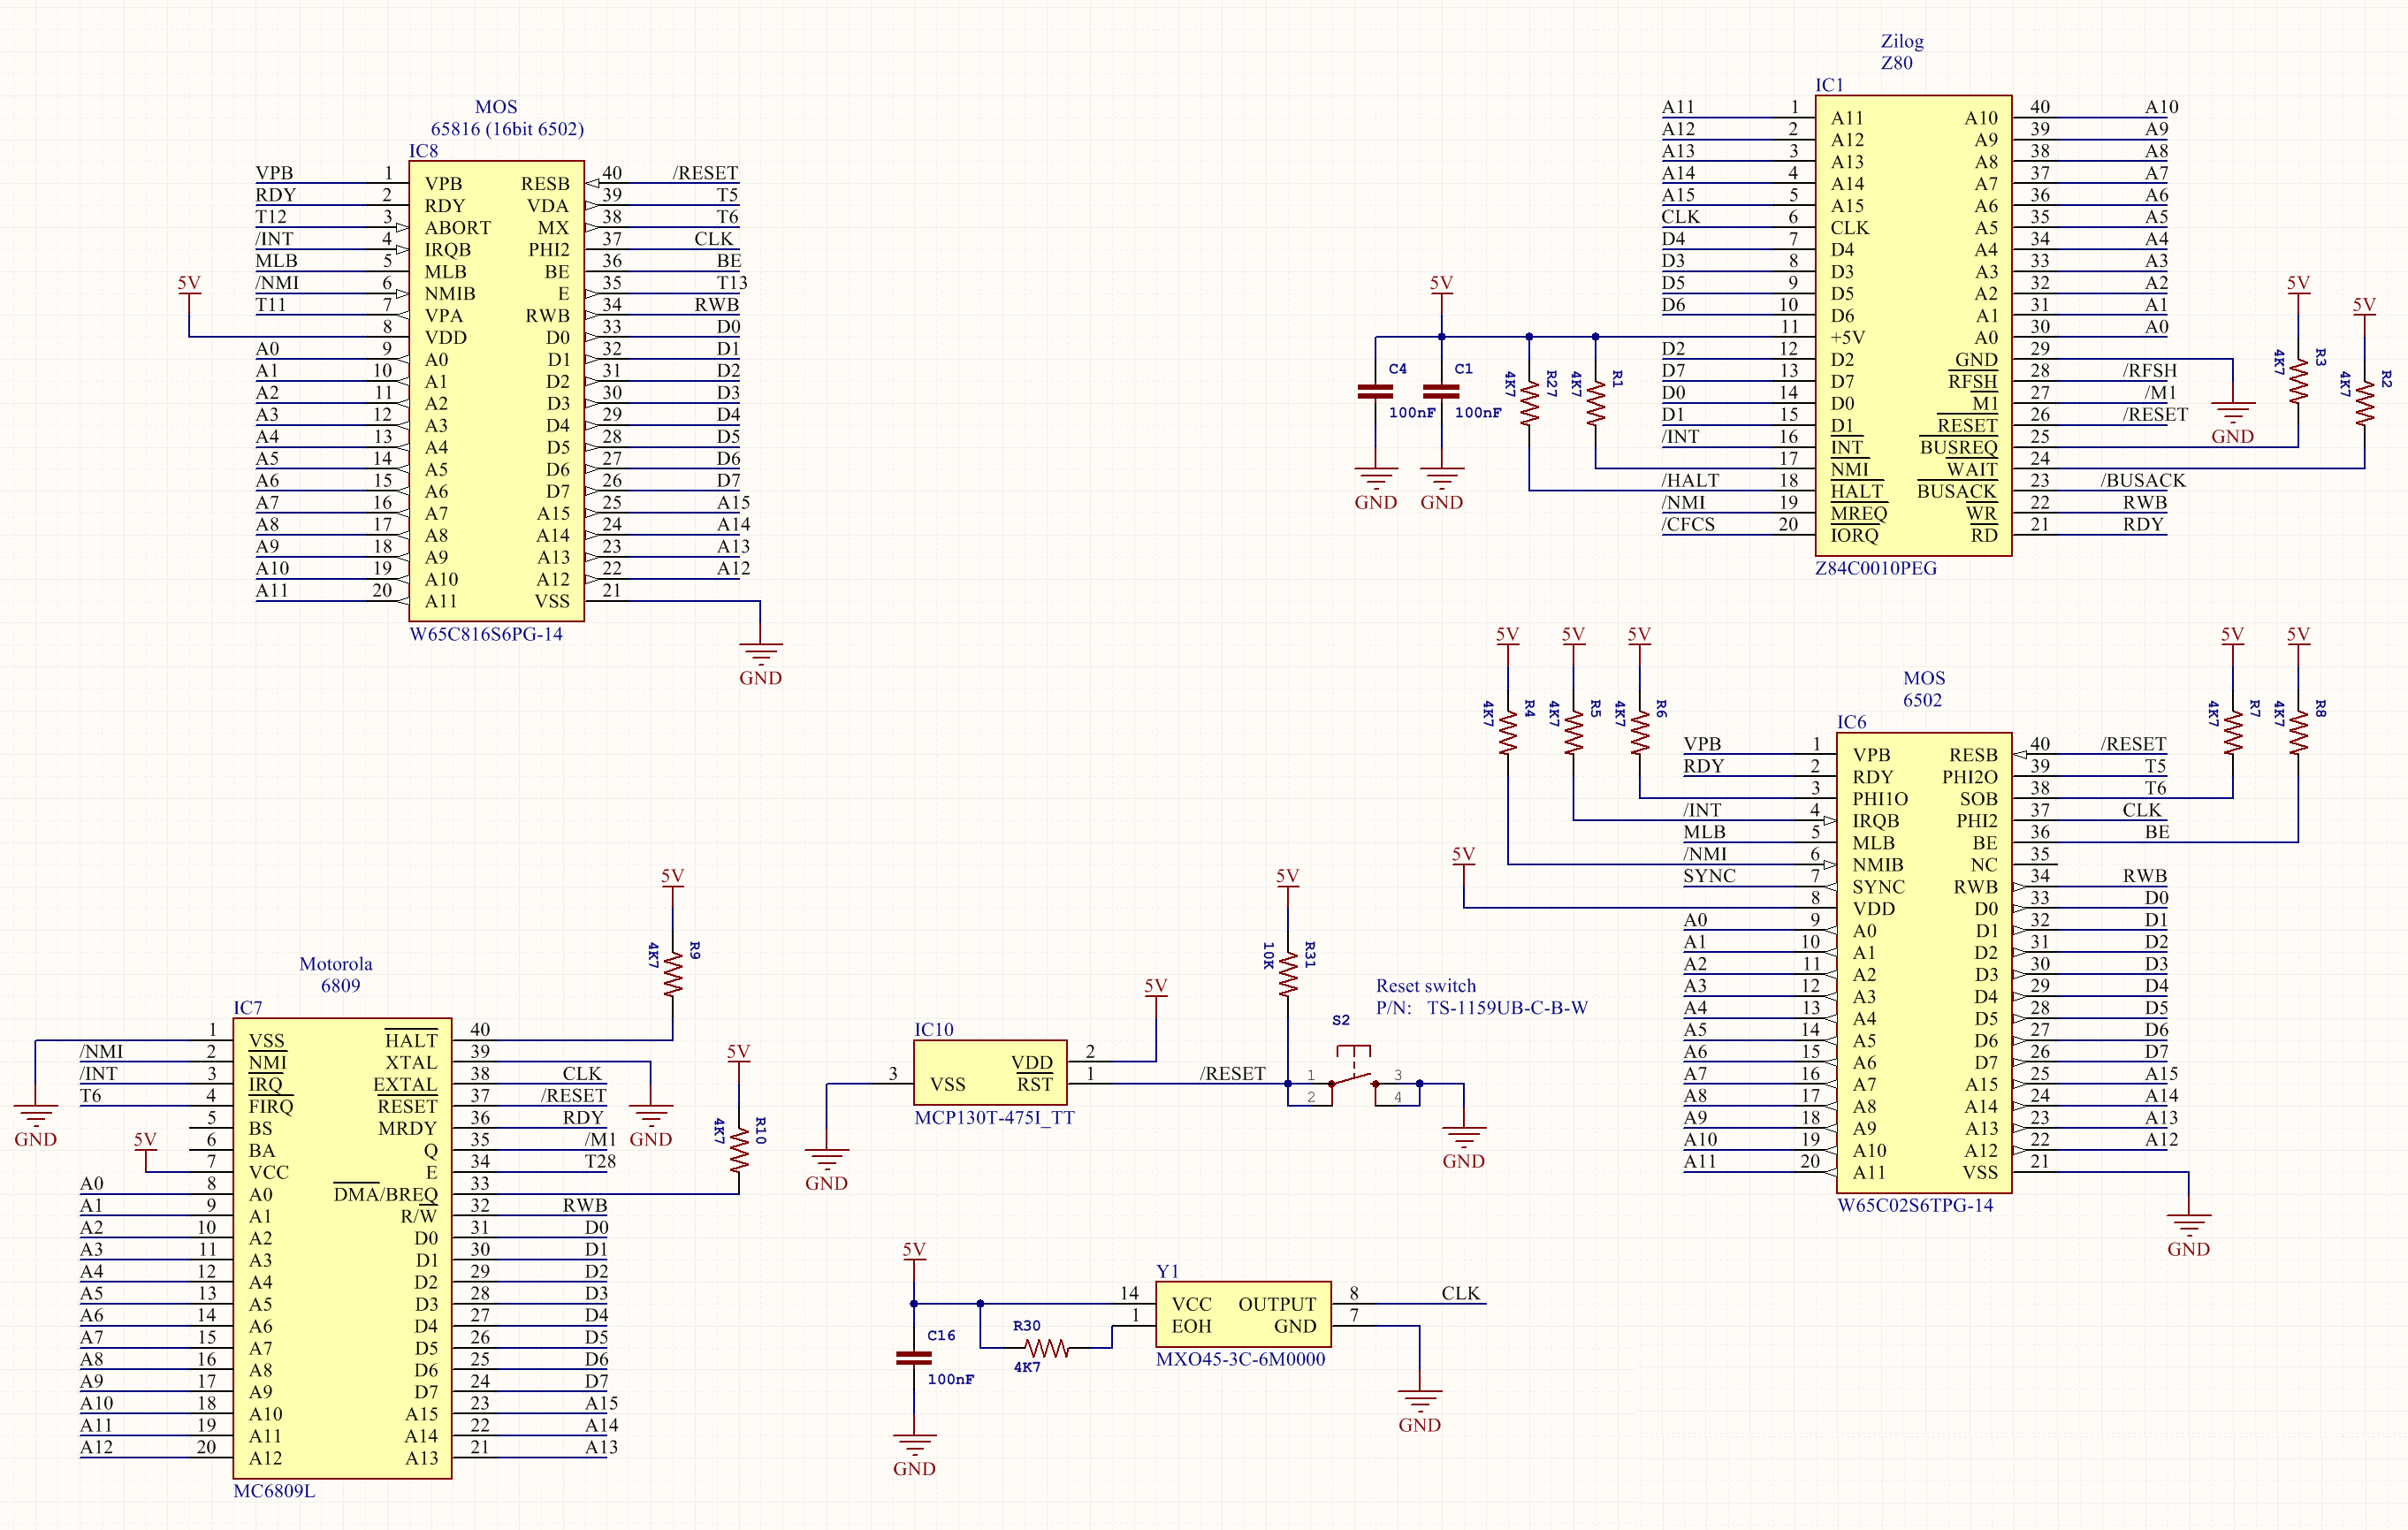Click resistor R30 near the oscillator
This screenshot has width=2408, height=1530.
(x=1046, y=1348)
